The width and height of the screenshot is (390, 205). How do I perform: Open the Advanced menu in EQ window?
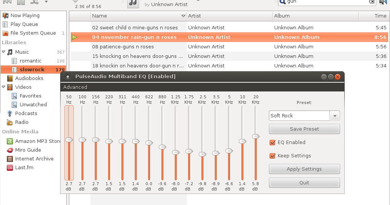75,87
